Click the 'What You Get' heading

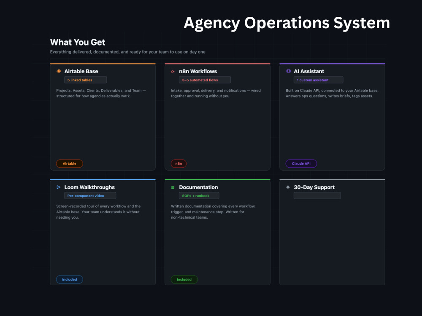78,42
